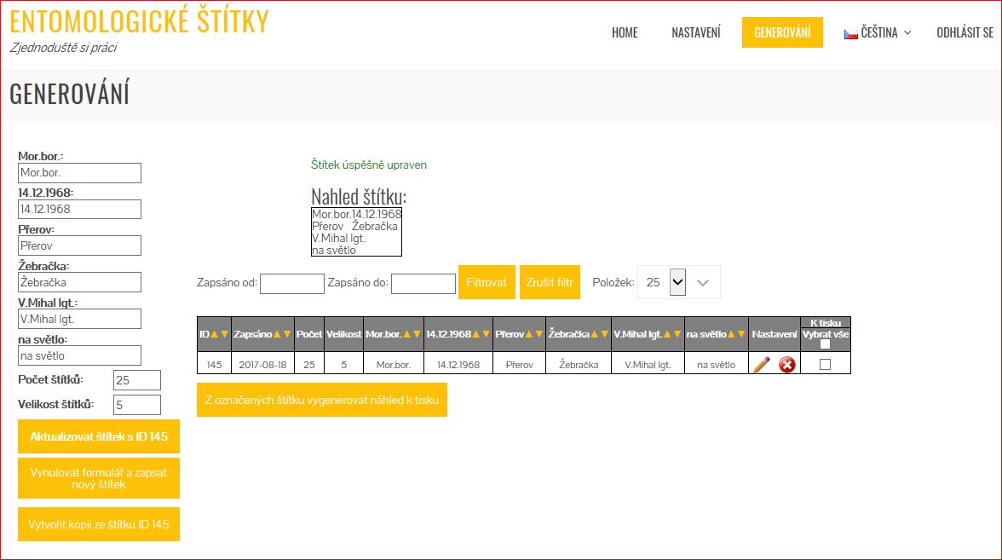Sort Mor.bor. column descending arrow
This screenshot has height=560, width=1002.
click(417, 335)
